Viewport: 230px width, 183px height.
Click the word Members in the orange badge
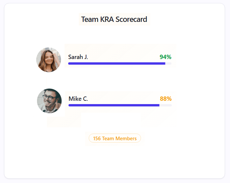pos(126,139)
